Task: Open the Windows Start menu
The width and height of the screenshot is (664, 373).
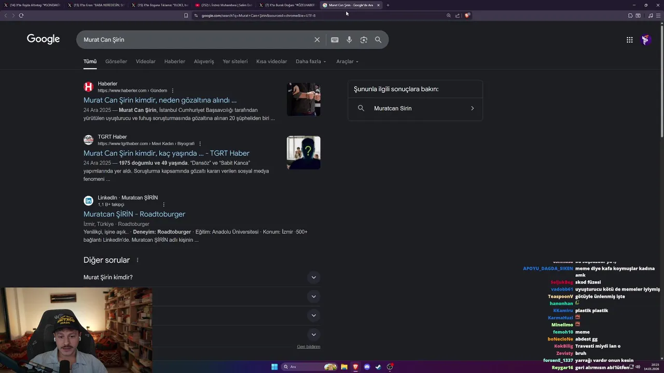Action: [274, 367]
